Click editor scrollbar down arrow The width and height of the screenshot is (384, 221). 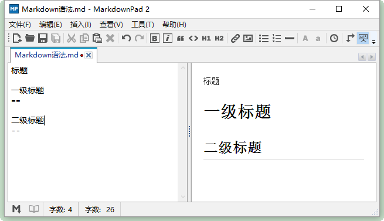click(x=183, y=197)
